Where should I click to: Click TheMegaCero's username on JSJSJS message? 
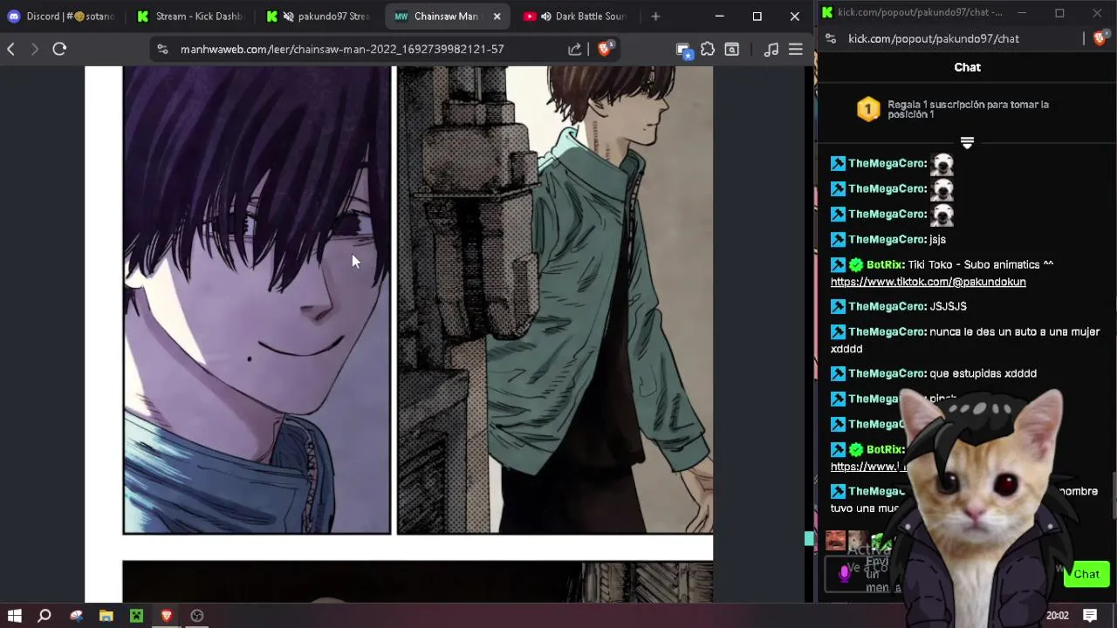click(887, 306)
